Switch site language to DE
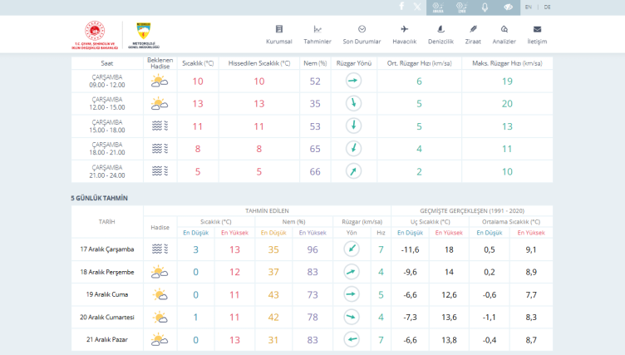The height and width of the screenshot is (355, 625). tap(547, 7)
